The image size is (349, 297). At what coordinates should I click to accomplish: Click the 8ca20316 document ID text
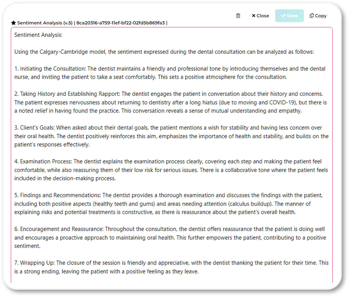click(x=121, y=23)
